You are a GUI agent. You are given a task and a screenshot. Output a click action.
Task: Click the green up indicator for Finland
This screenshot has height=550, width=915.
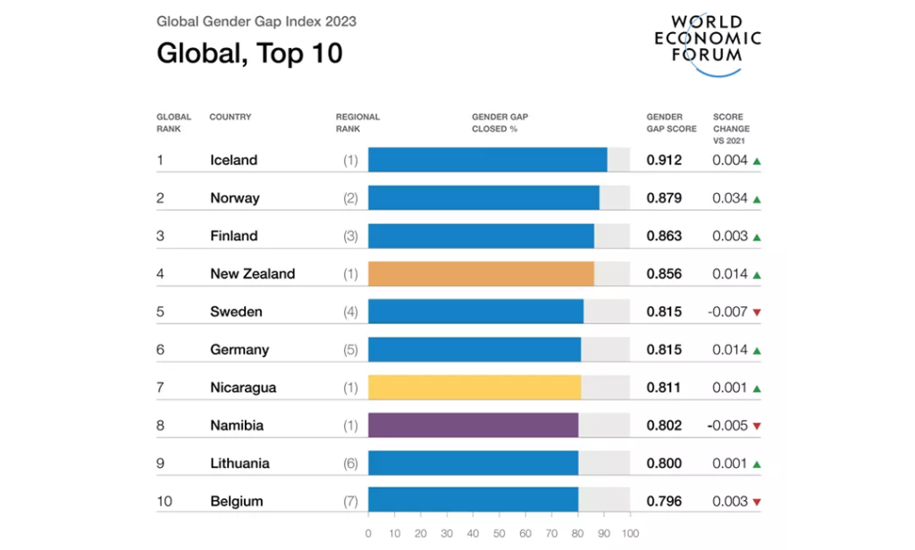758,236
